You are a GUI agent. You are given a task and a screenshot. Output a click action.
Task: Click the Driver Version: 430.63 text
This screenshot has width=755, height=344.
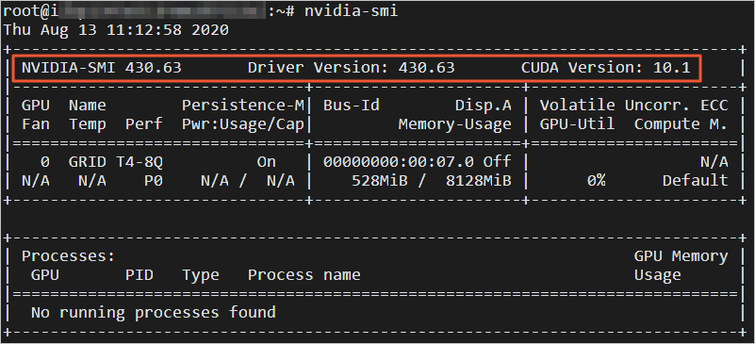(x=351, y=68)
